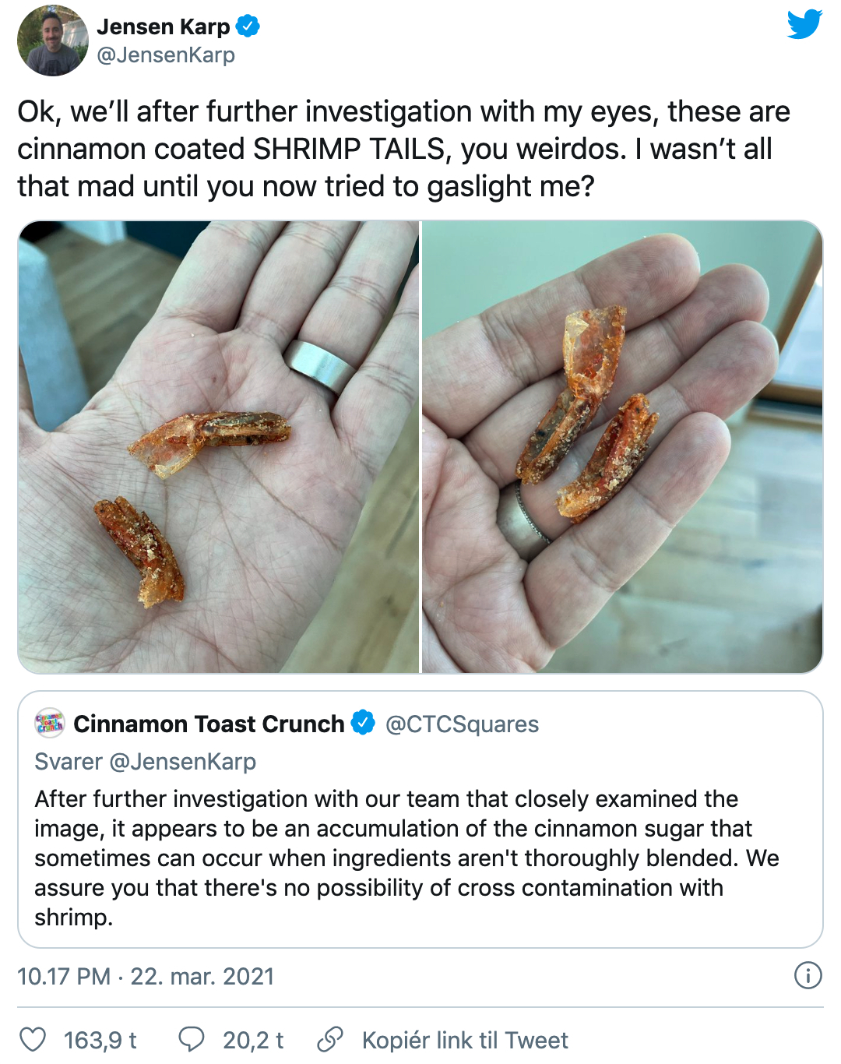
Task: Click the Cinnamon Toast Crunch account name
Action: tap(209, 724)
